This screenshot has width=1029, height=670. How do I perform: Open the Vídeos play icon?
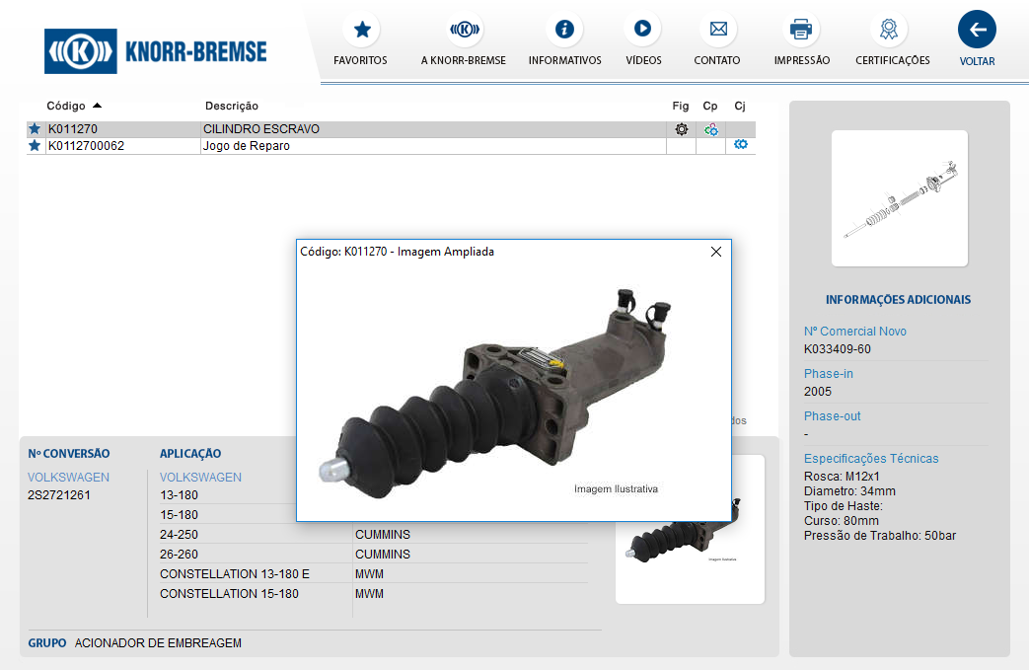click(642, 30)
